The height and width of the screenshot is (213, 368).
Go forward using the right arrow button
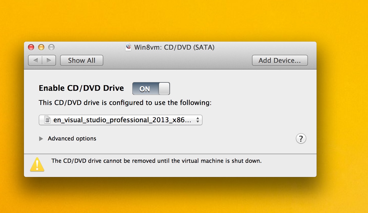(x=49, y=60)
